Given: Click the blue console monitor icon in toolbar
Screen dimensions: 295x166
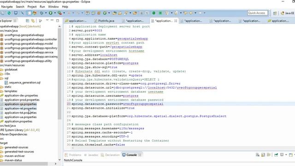Looking at the screenshot, I should click(x=16, y=13).
